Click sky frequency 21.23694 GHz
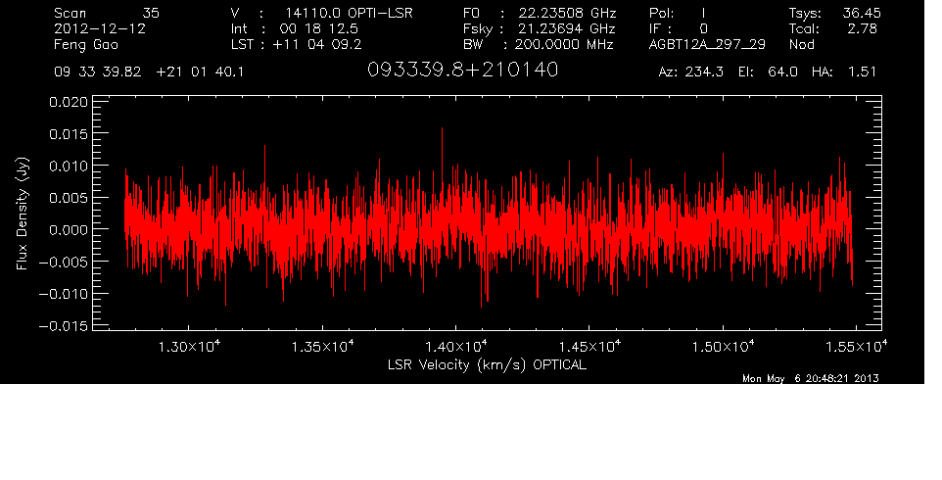Screen dimensions: 942x480 567,28
